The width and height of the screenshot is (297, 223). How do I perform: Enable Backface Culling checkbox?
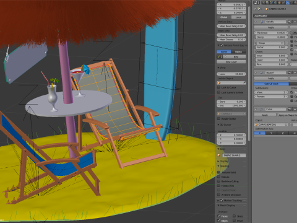point(218,181)
